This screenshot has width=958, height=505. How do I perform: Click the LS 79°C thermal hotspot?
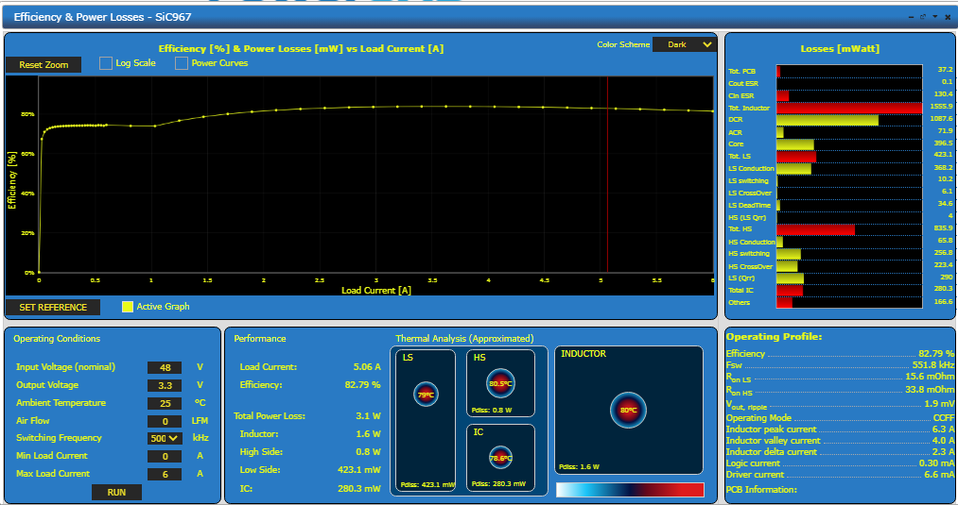coord(426,394)
